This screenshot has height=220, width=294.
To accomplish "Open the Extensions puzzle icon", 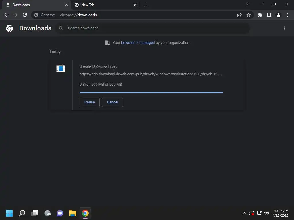I will [x=260, y=15].
